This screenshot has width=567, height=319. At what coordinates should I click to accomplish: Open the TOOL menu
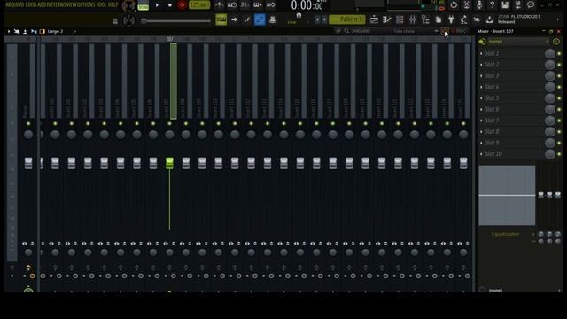(102, 4)
